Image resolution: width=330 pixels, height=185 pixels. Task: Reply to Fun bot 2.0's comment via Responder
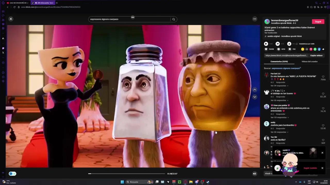(x=281, y=82)
